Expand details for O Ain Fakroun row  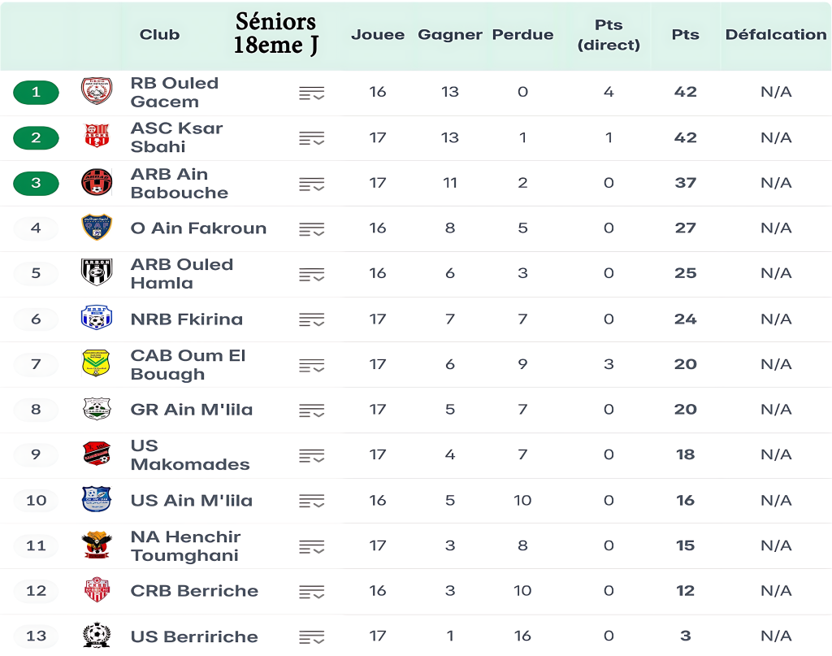click(x=311, y=229)
